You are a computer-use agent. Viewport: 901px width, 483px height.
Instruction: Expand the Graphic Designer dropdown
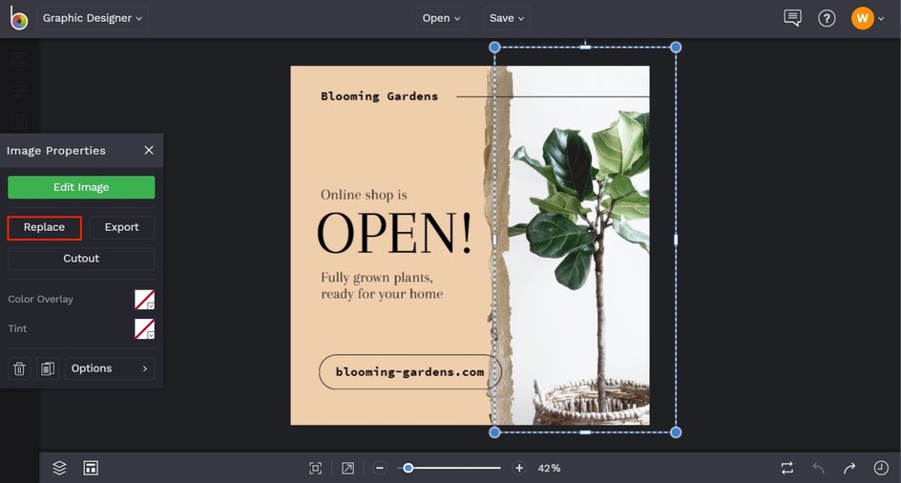point(93,18)
